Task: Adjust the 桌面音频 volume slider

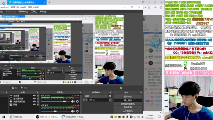Action: (55, 111)
